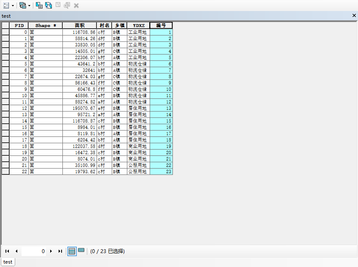
Task: Click the YDXZ column header
Action: tap(138, 25)
